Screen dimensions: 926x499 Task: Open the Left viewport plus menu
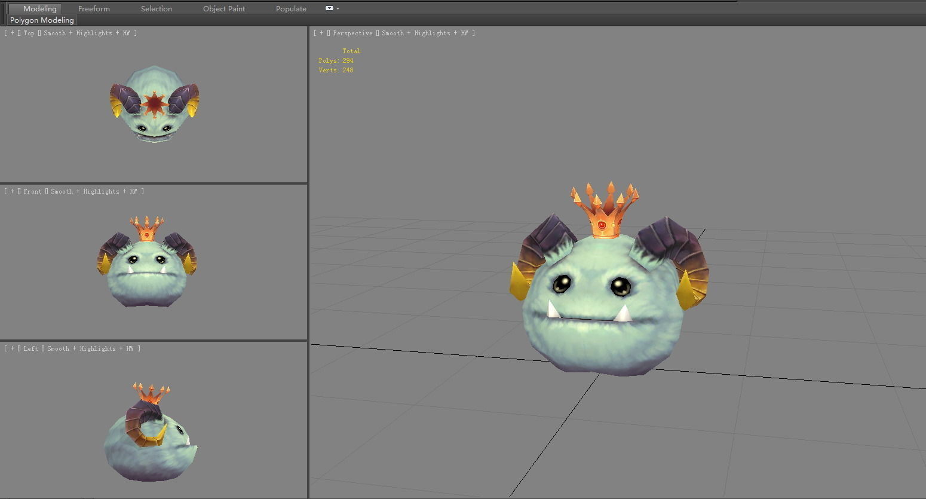click(12, 349)
